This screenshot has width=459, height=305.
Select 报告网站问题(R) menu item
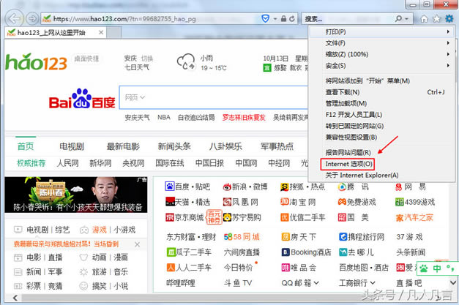point(381,152)
